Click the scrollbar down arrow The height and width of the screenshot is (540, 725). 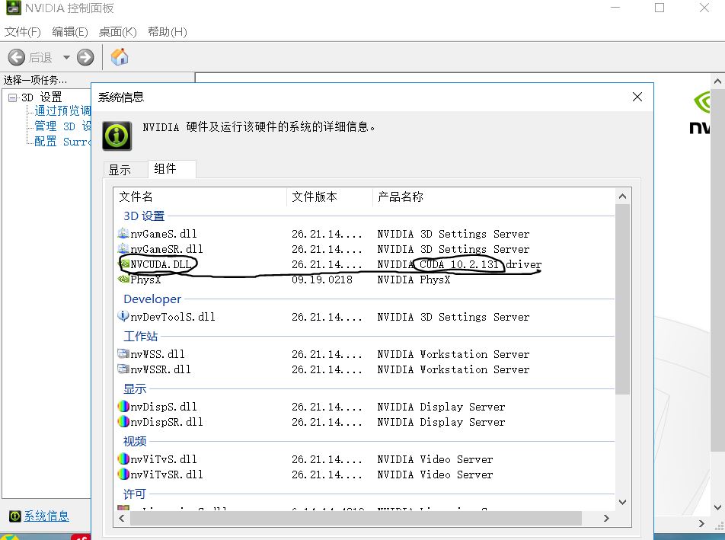click(623, 503)
